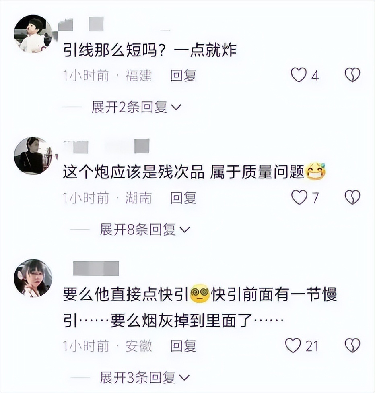Reply to the Hunan comment via 回复
This screenshot has width=375, height=393.
pos(183,198)
